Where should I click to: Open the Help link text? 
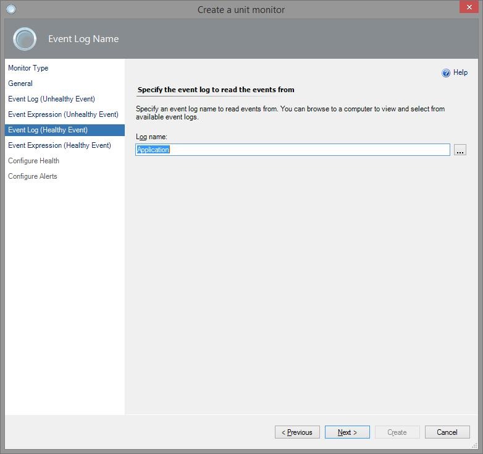click(460, 72)
